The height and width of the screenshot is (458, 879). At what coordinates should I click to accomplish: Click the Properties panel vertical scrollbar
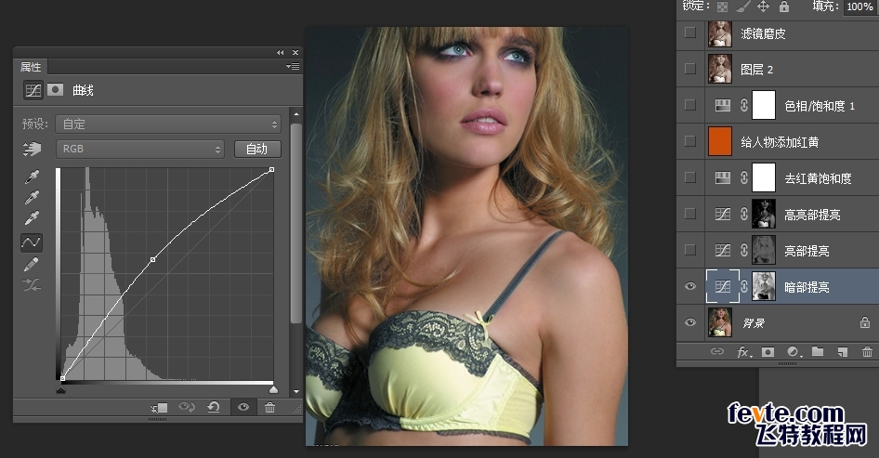coord(296,223)
